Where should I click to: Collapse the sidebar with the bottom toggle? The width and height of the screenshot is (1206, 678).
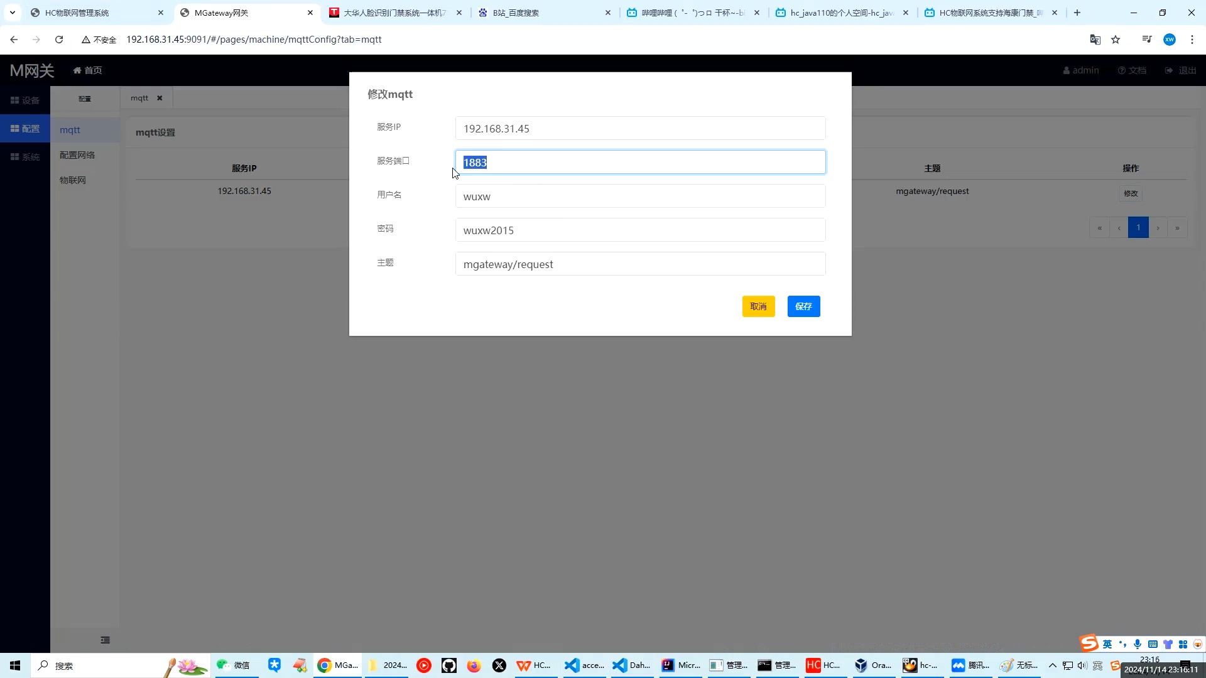pos(105,640)
